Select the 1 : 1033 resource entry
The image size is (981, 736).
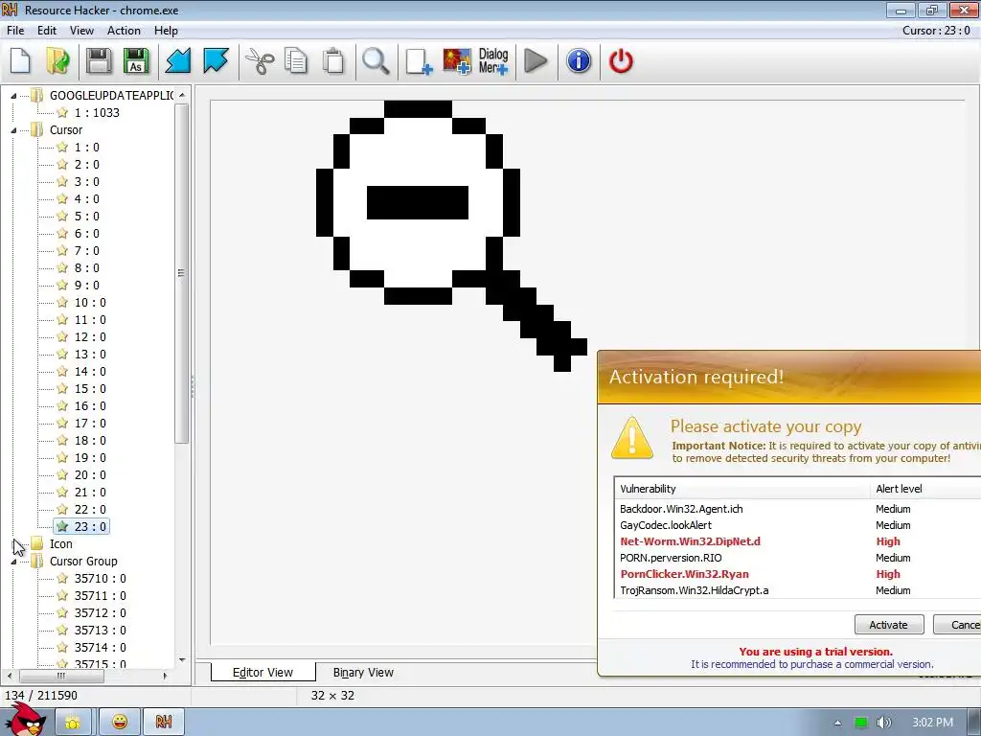(97, 113)
